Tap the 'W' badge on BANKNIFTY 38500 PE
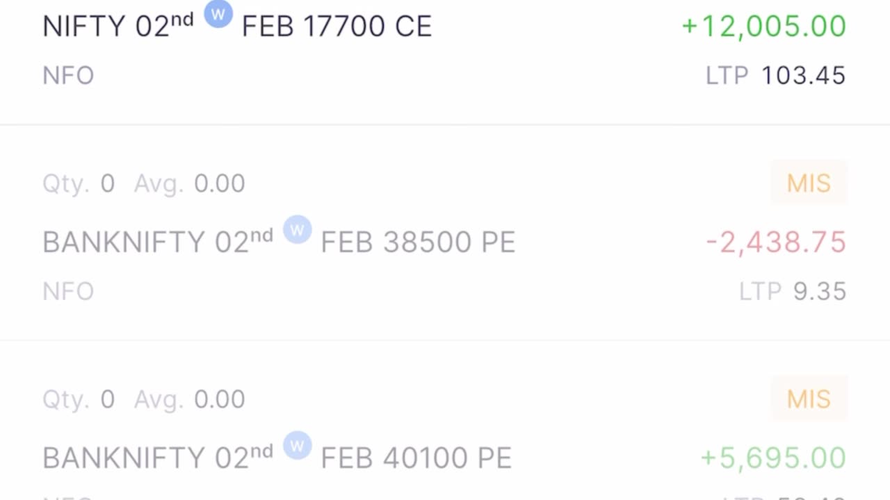Screen dimensions: 890x500 pos(298,230)
